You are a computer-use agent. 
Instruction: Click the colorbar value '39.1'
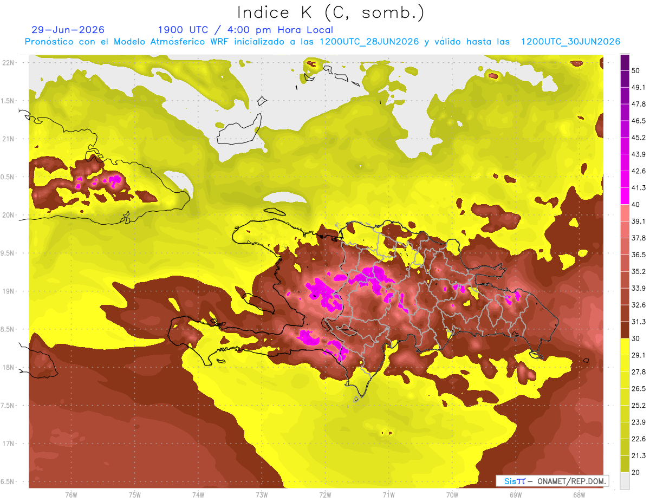(639, 221)
